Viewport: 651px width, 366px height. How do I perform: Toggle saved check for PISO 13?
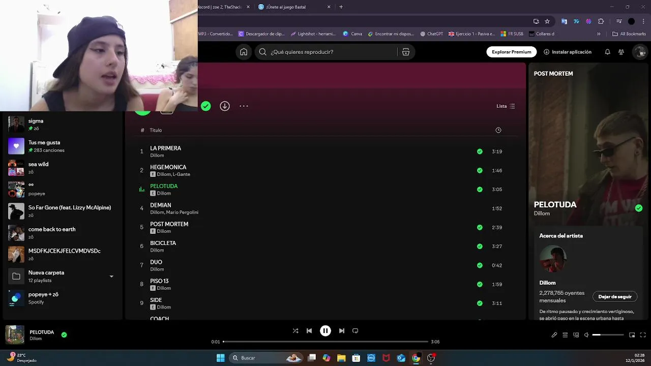click(480, 284)
